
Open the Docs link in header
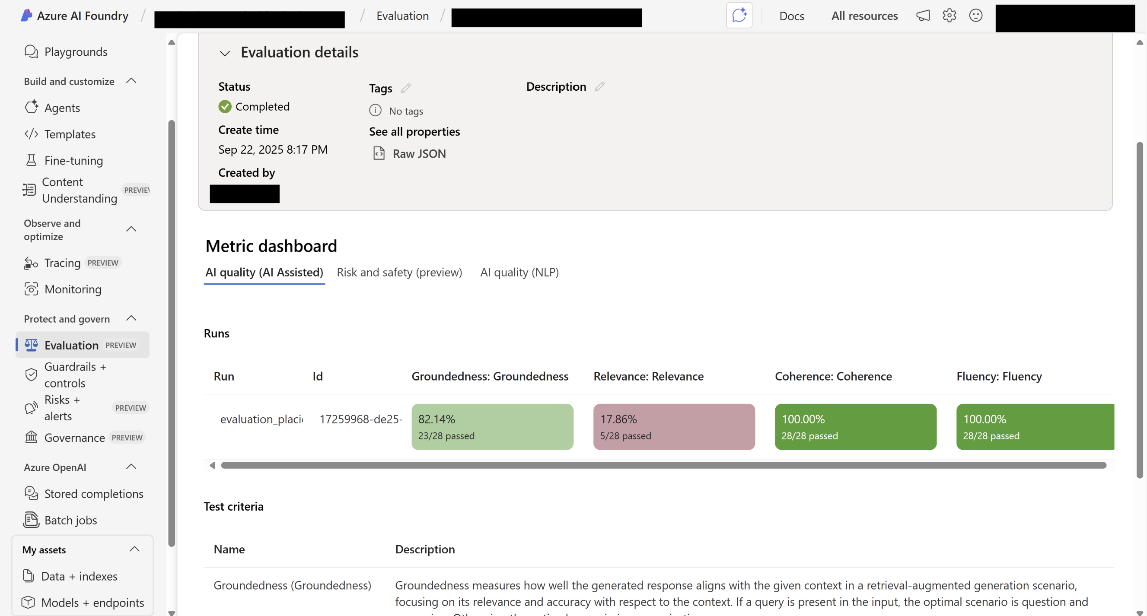point(791,16)
